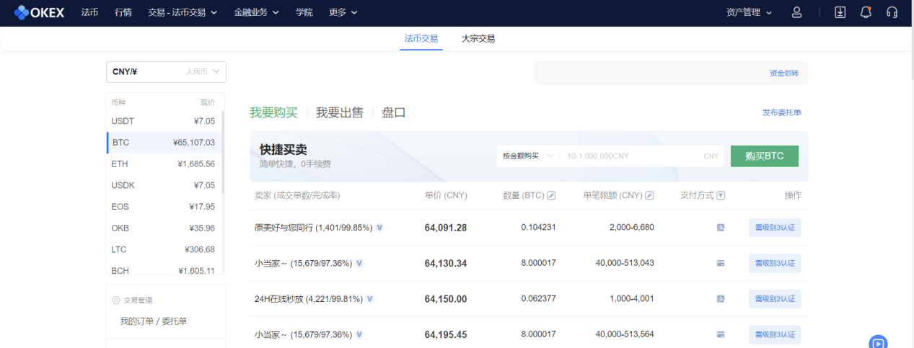Select LTC in the coin list

(x=164, y=249)
